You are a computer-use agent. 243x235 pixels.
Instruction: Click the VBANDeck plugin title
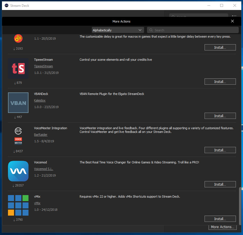(41, 94)
